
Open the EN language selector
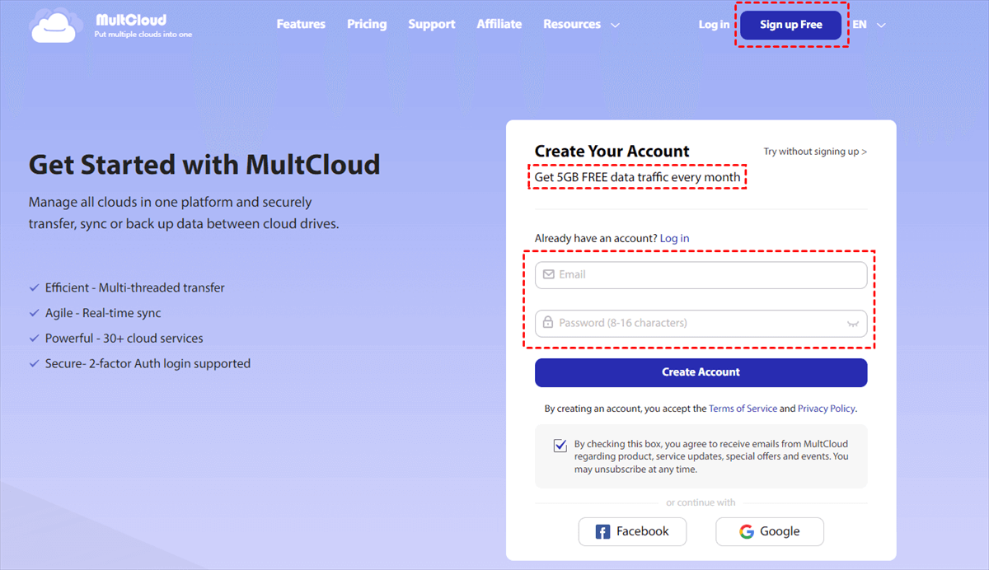click(869, 25)
